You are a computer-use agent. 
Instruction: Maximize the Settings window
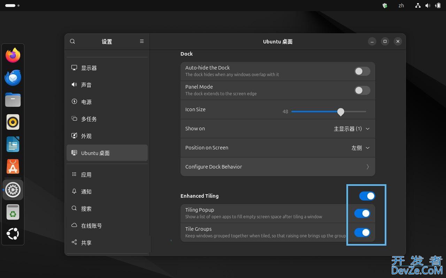[385, 41]
